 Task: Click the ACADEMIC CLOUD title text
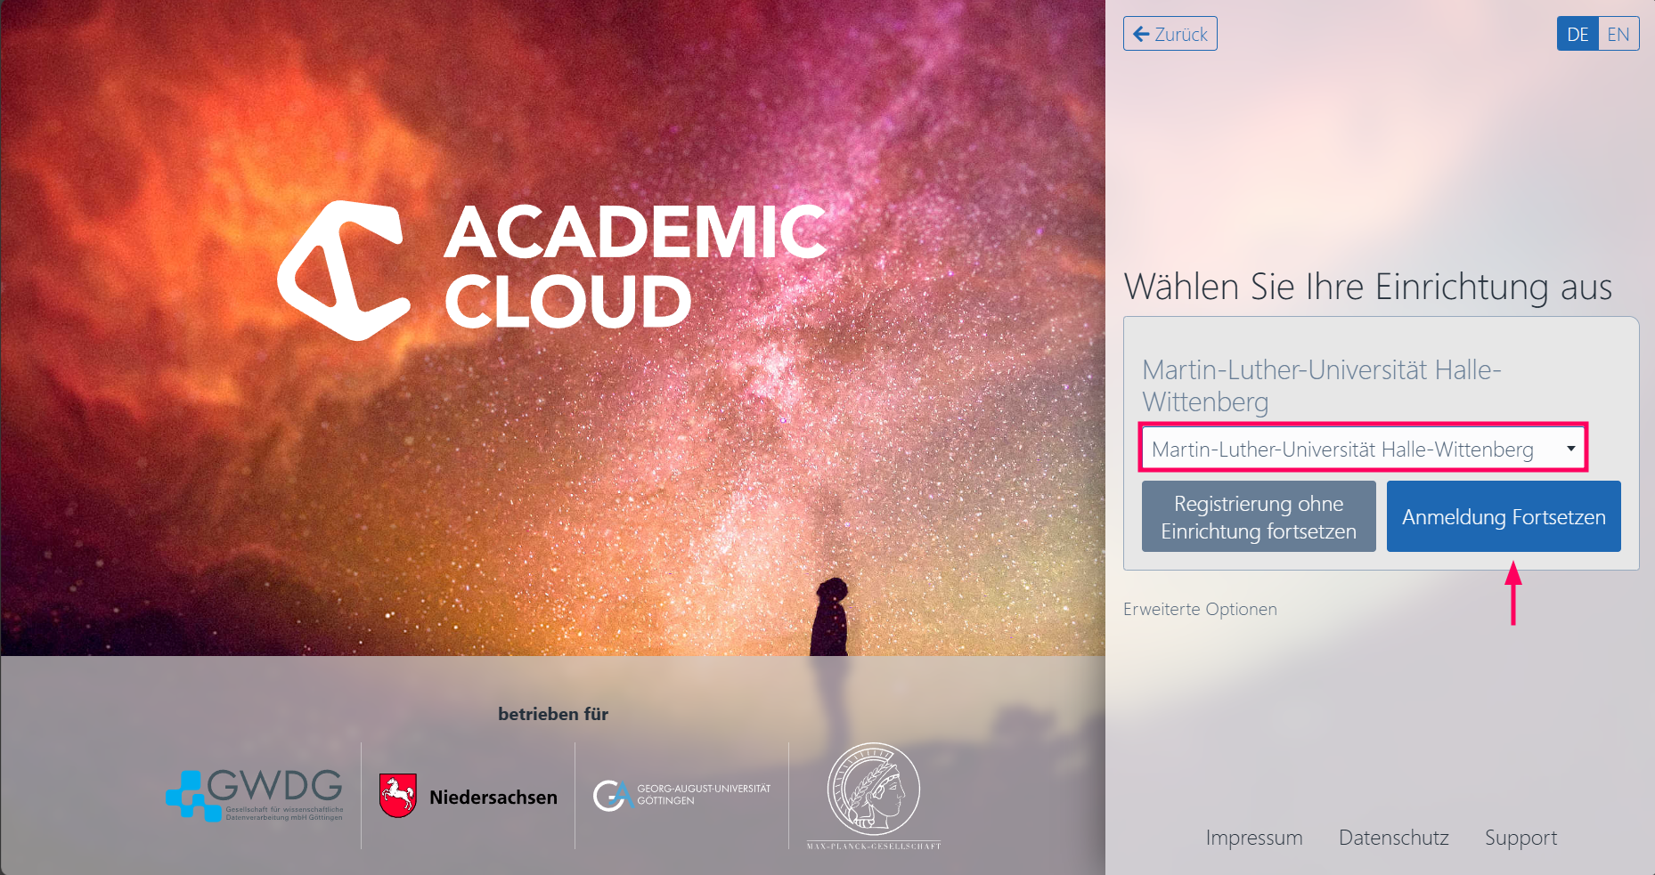tap(636, 266)
